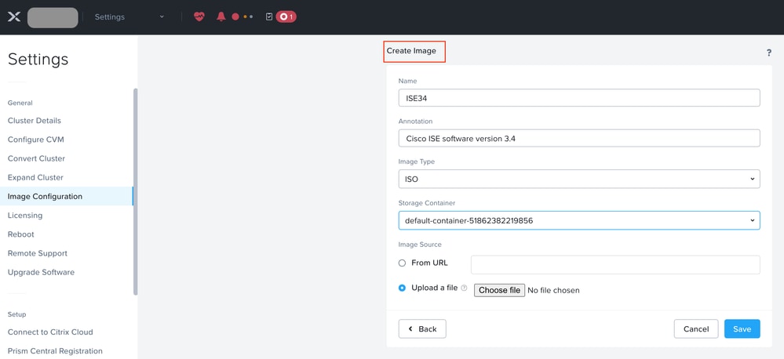Viewport: 784px width, 359px height.
Task: Open Configure CVM settings page
Action: click(36, 140)
